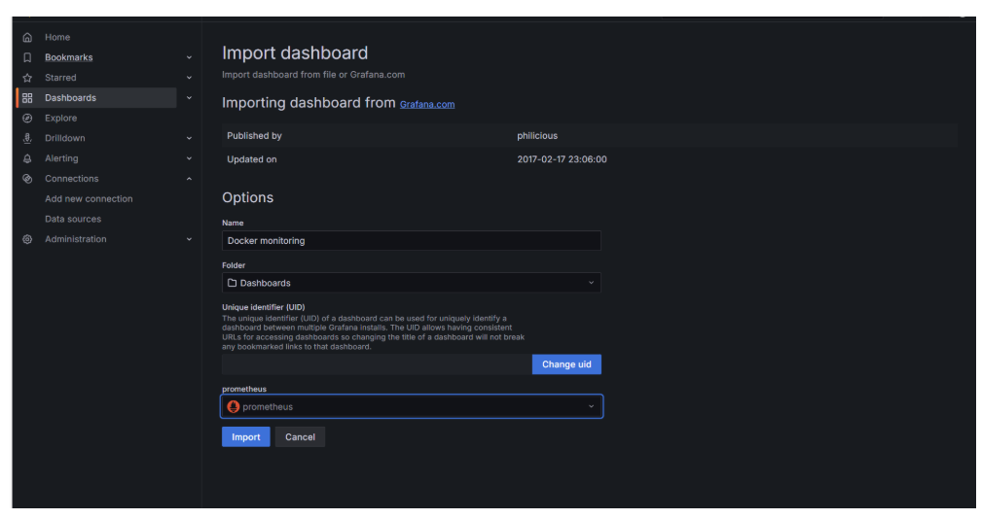981x519 pixels.
Task: Click the Bookmarks bookmark icon
Action: tap(27, 57)
